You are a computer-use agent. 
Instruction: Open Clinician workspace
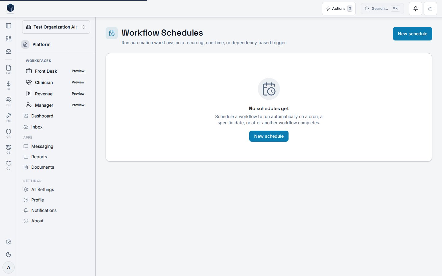coord(56,82)
